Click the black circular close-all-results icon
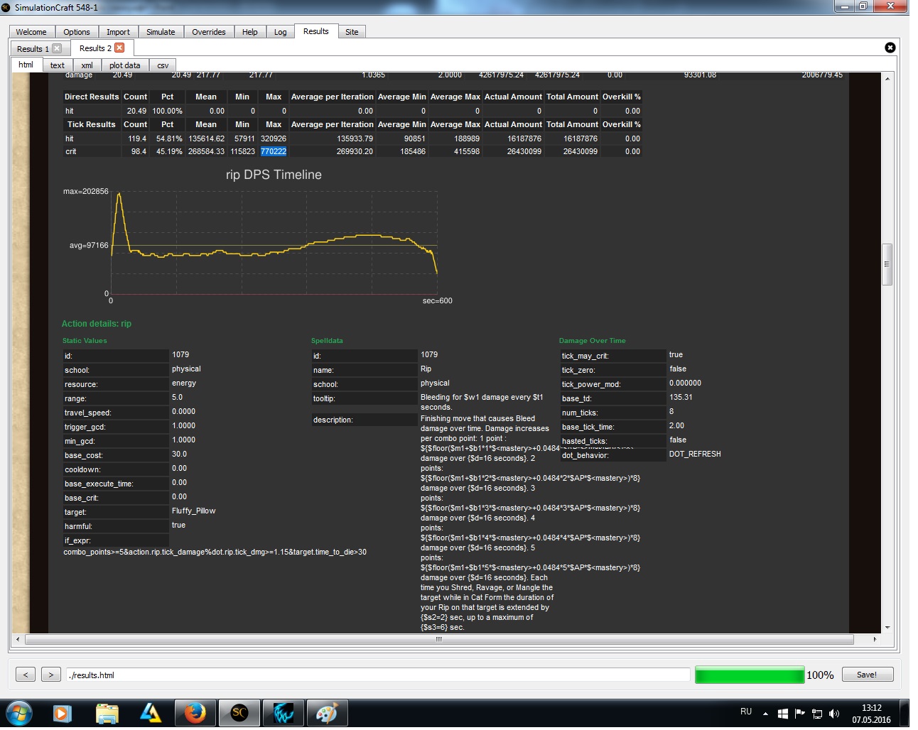This screenshot has height=730, width=918. click(x=890, y=48)
